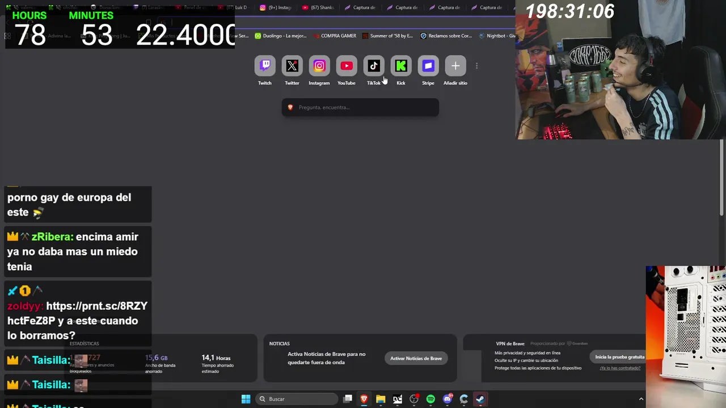This screenshot has width=726, height=408.
Task: Click the 'VPN de Brave' heading
Action: (x=510, y=343)
